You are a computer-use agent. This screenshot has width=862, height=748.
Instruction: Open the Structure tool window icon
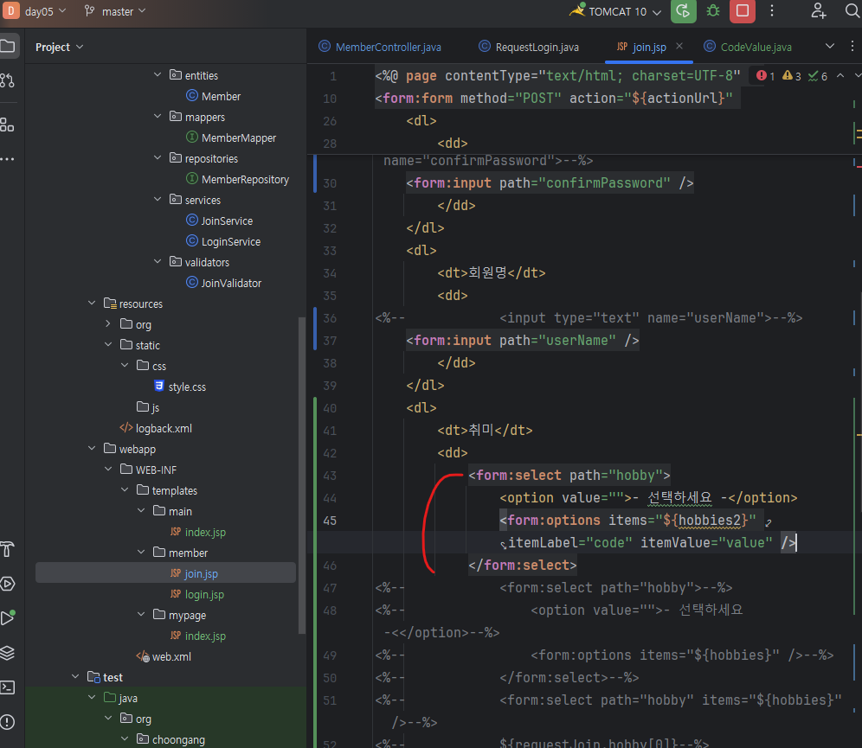pyautogui.click(x=7, y=125)
